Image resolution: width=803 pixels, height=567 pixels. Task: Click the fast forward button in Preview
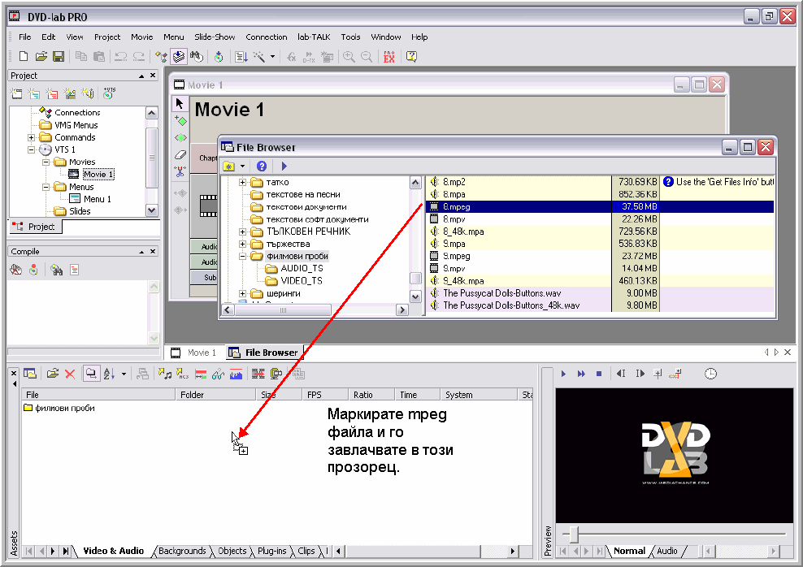click(581, 374)
